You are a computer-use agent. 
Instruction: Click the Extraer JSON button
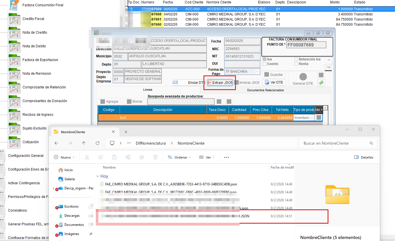click(220, 82)
